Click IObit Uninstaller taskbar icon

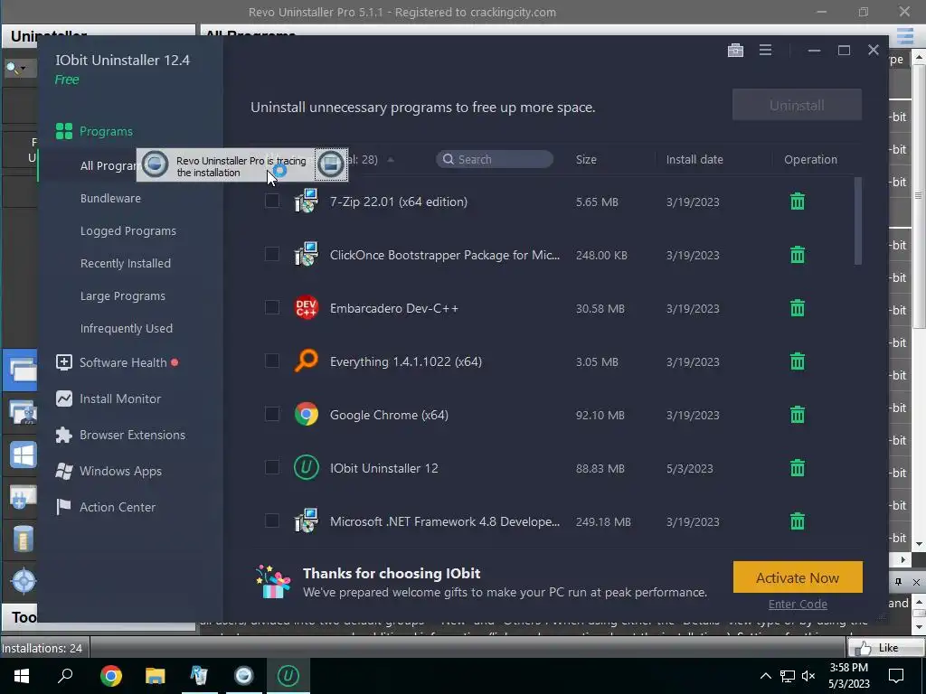coord(288,676)
